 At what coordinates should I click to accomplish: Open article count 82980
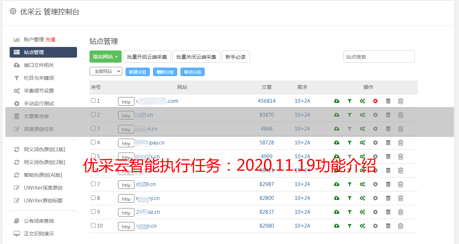267,226
